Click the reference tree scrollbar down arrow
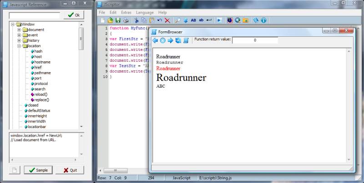 [81, 127]
